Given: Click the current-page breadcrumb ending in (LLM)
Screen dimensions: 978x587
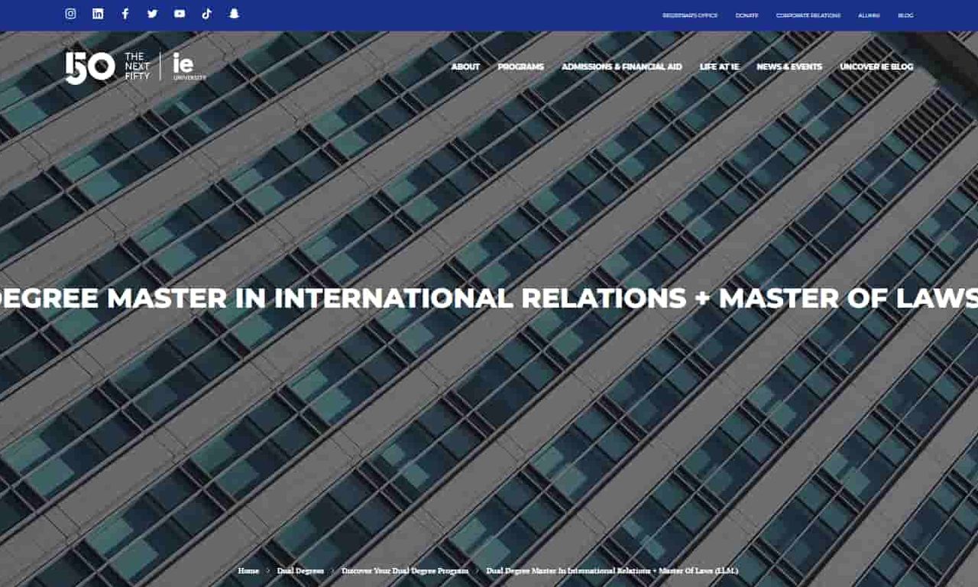Looking at the screenshot, I should click(612, 571).
